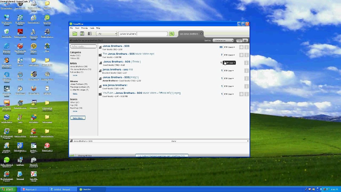Viewport: 341px width, 192px height.
Task: Click the connection strength icon in status bar
Action: [72, 155]
